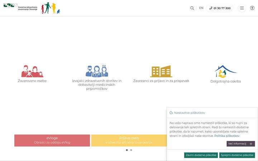This screenshot has width=258, height=161.
Task: Open the hamburger menu
Action: [242, 8]
